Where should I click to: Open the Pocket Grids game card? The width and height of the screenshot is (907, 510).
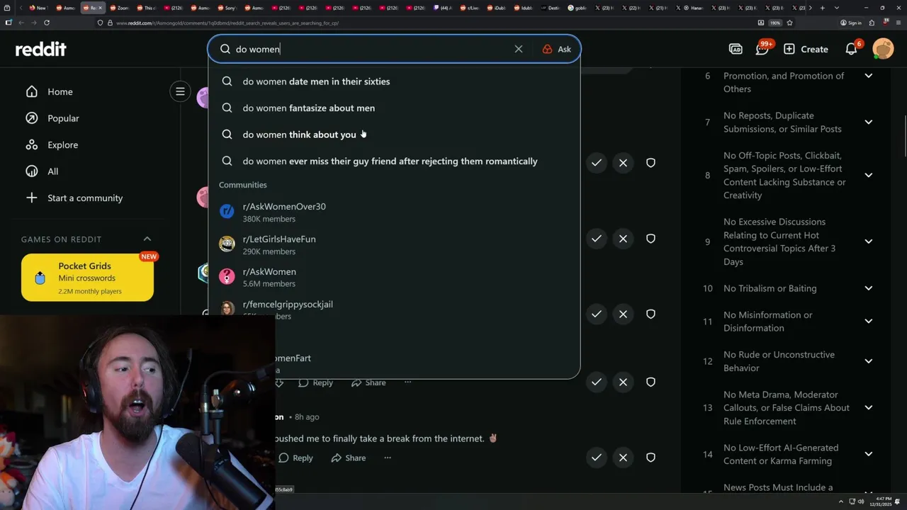pyautogui.click(x=87, y=278)
